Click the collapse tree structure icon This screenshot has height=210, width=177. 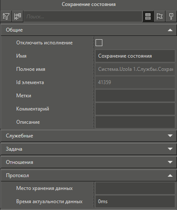click(x=17, y=17)
